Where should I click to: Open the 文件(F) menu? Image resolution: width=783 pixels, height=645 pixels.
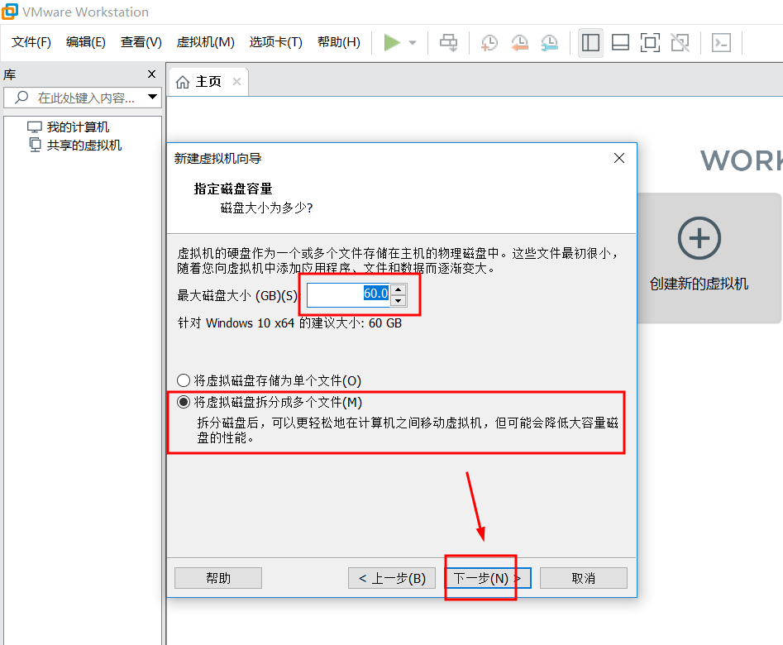[31, 42]
